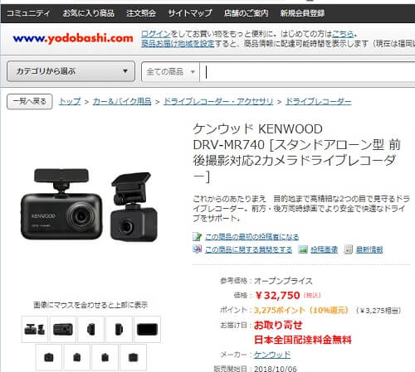Viewport: 415px width, 372px height.
Task: Open the 商品お届け地域を設定 link
Action: pyautogui.click(x=178, y=44)
